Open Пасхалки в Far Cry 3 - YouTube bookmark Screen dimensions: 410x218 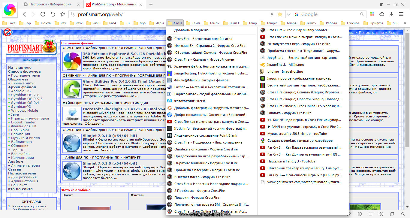[x=303, y=161]
